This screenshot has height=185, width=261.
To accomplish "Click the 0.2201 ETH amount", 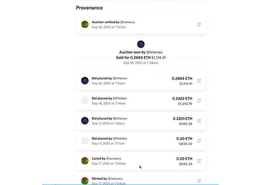I will (183, 119).
